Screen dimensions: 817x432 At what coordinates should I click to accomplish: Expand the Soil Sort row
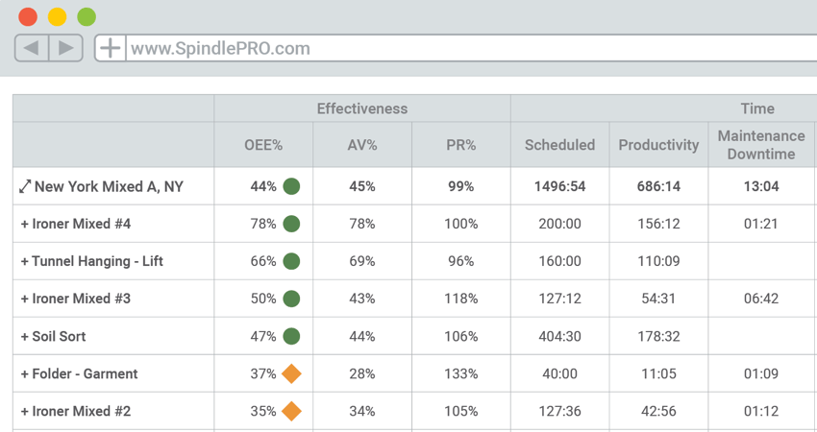click(x=25, y=336)
